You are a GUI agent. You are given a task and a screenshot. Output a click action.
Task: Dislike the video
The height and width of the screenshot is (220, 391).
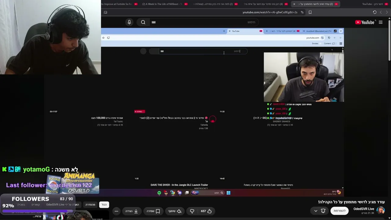tap(192, 211)
